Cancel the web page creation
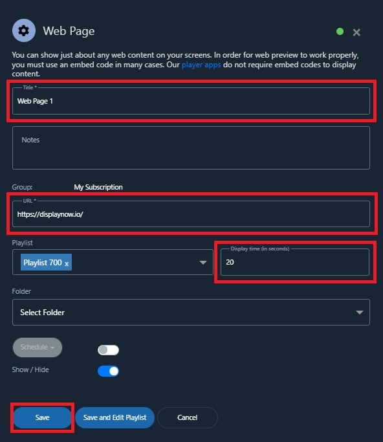Screen dimensions: 383x442 click(188, 417)
